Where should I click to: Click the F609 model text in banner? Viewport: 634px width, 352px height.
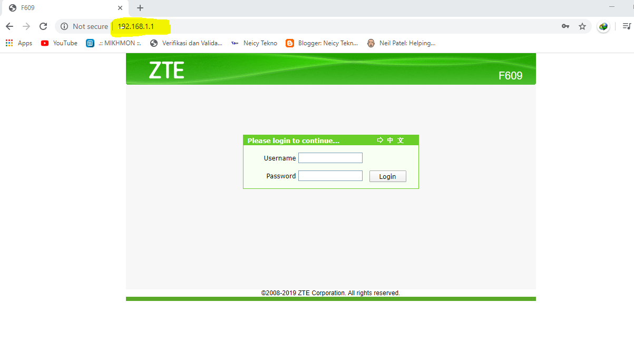coord(510,76)
